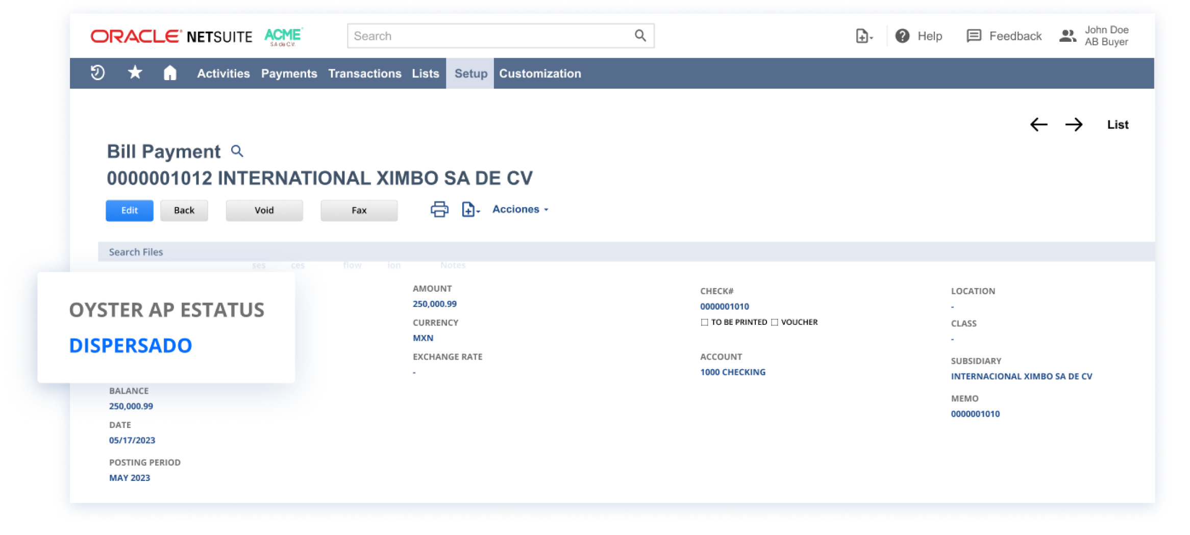Click the Void button
The image size is (1190, 535).
click(x=264, y=210)
